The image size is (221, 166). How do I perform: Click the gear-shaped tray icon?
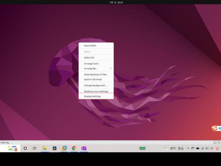coord(212,148)
